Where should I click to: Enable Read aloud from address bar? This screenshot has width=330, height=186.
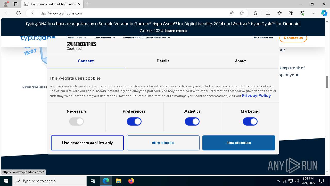[232, 13]
